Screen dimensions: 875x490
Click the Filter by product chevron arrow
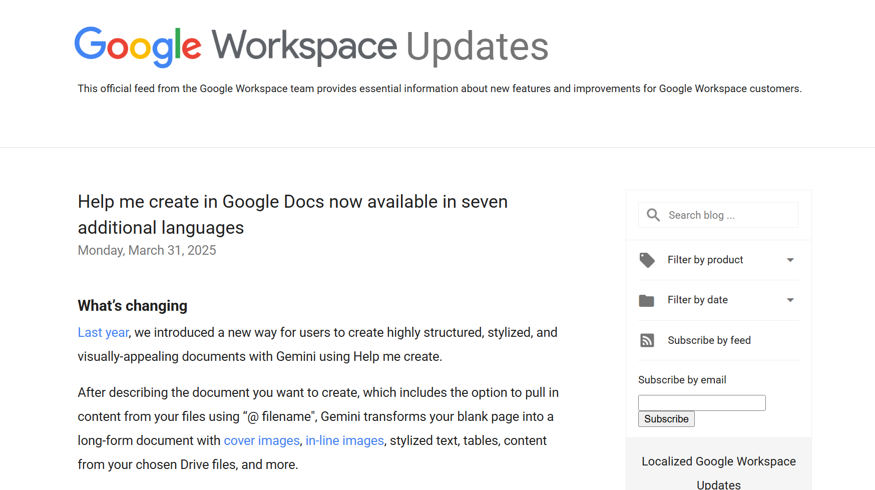click(x=790, y=260)
